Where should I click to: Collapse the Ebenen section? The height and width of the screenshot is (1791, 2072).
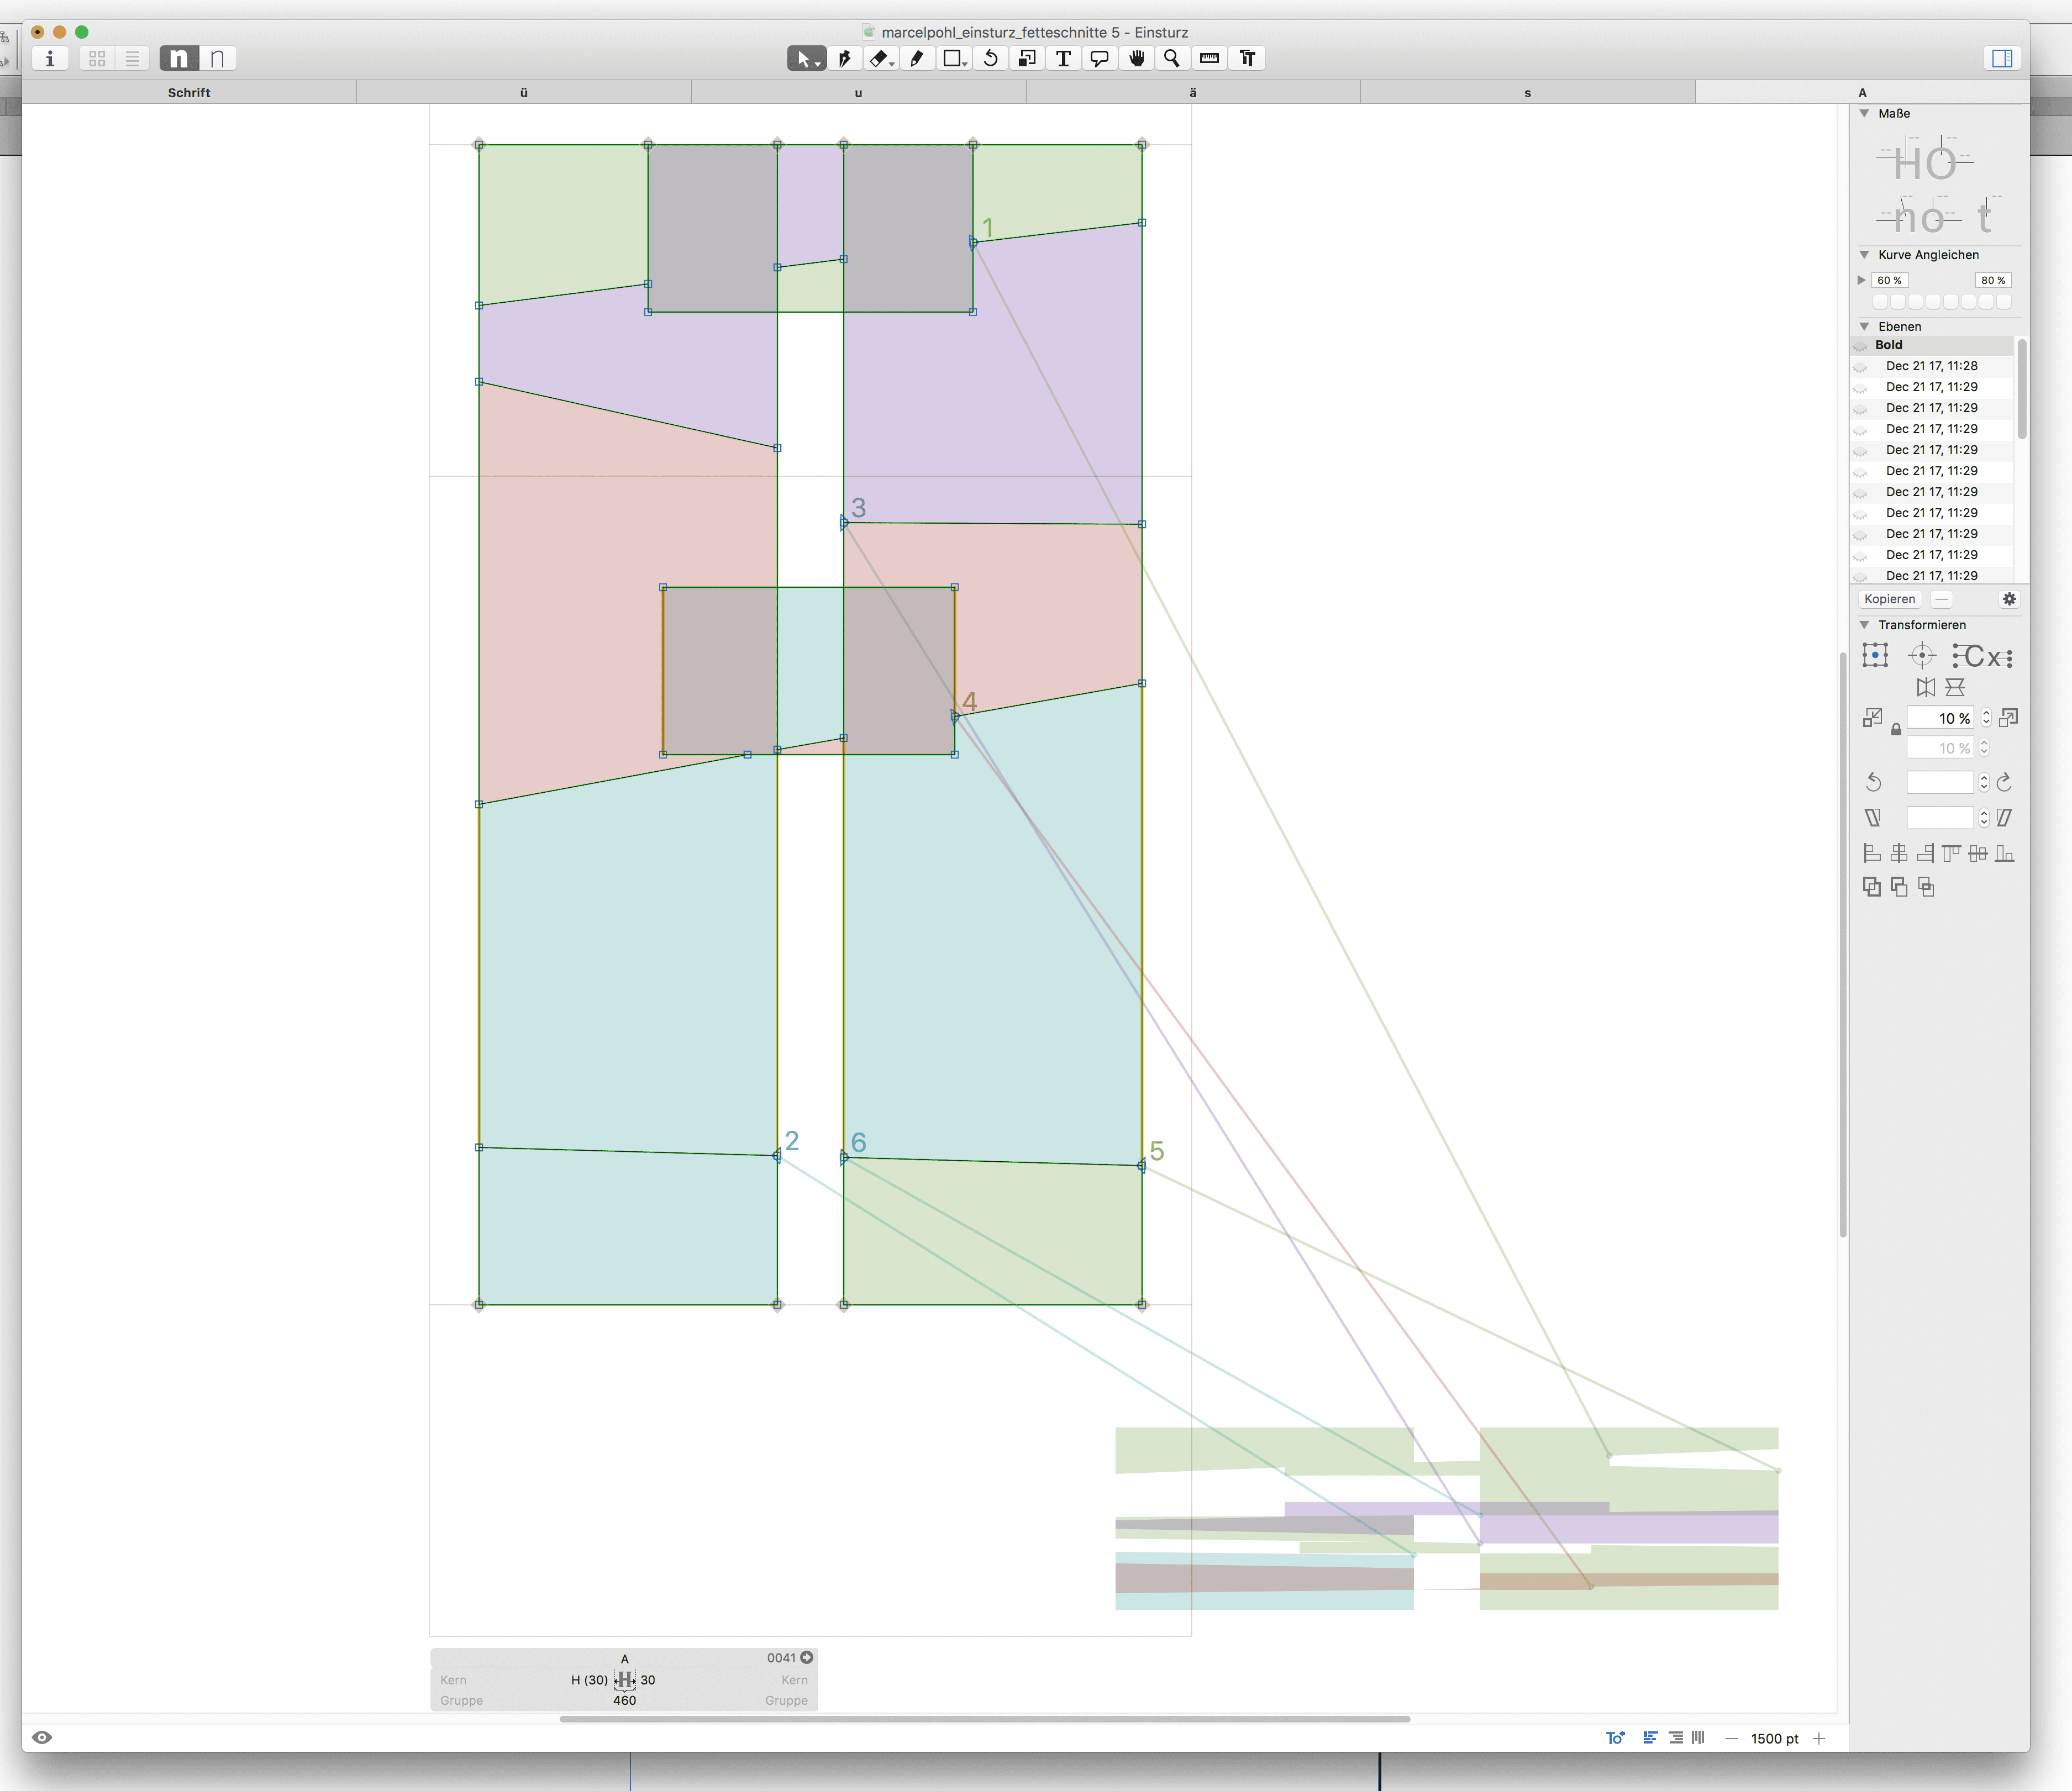coord(1864,326)
